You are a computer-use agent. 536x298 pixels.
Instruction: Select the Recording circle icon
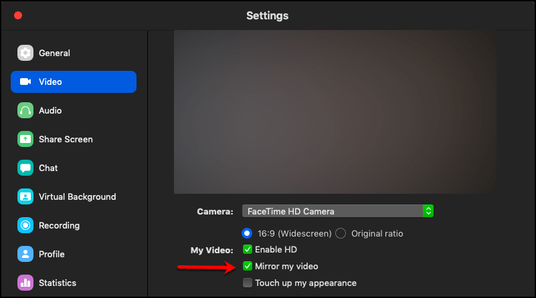click(x=25, y=225)
